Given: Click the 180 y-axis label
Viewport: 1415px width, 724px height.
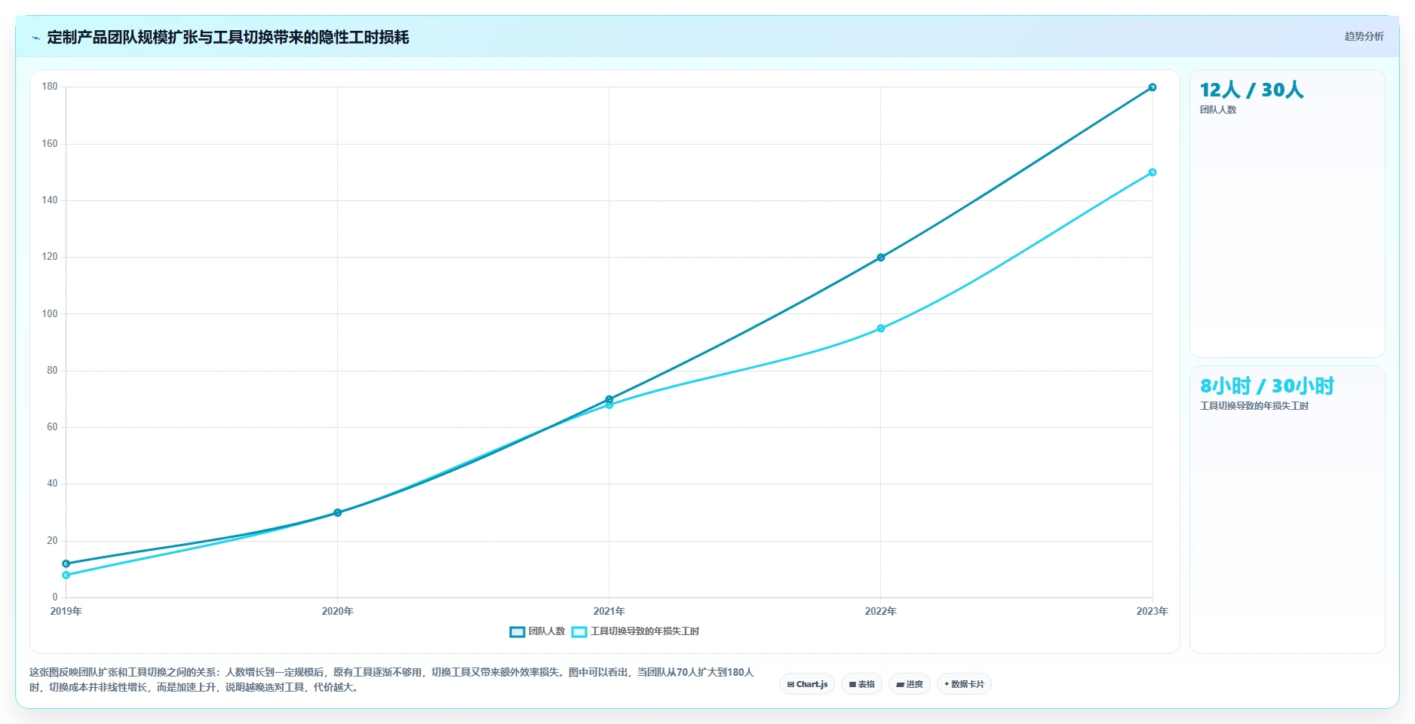Looking at the screenshot, I should click(x=50, y=87).
